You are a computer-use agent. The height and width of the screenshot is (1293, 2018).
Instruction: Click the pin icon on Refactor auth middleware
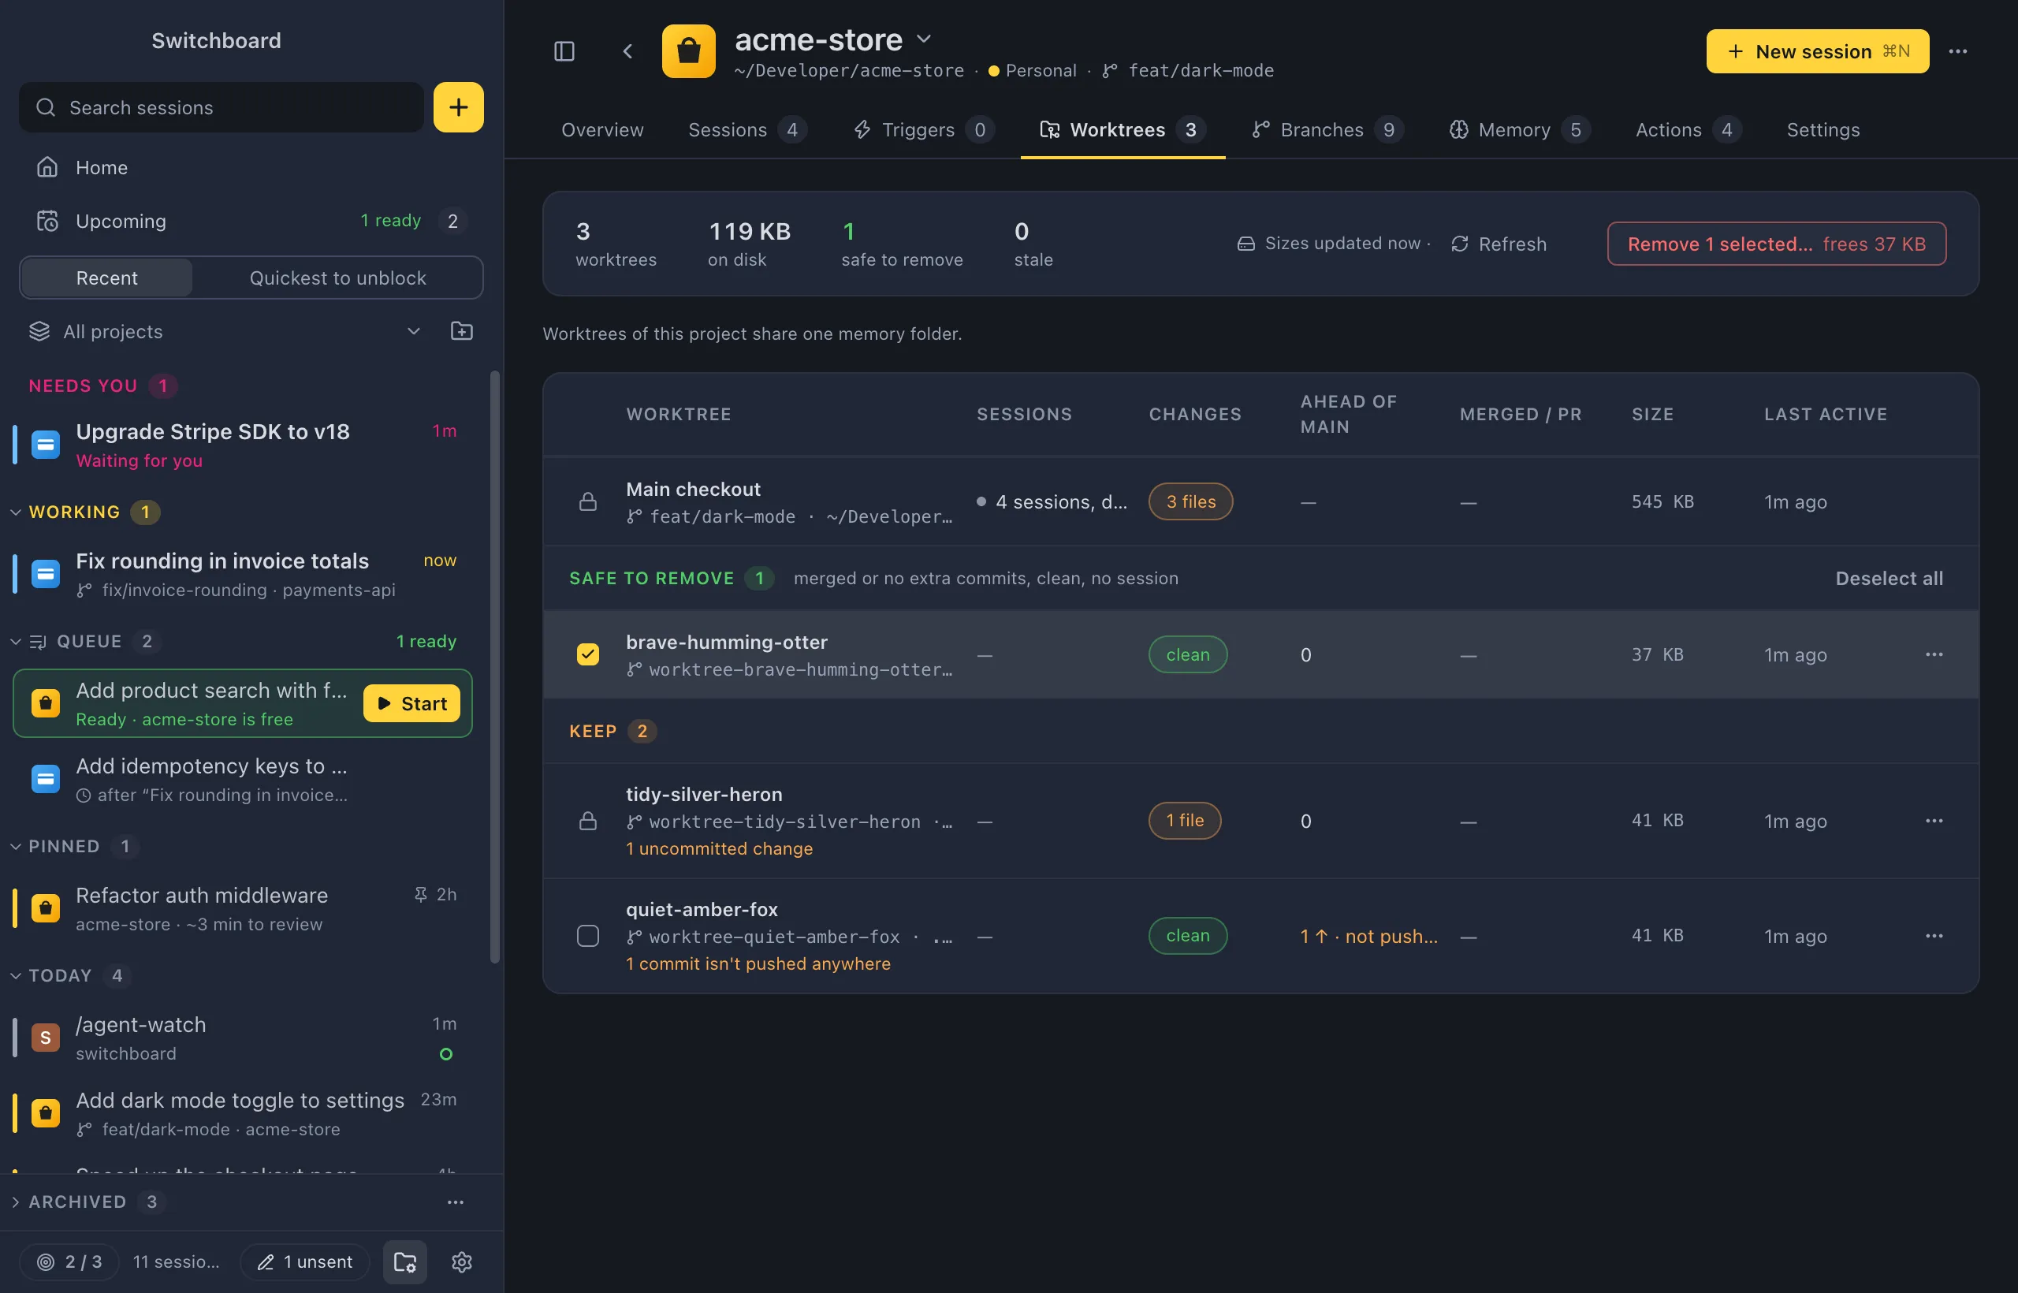421,894
